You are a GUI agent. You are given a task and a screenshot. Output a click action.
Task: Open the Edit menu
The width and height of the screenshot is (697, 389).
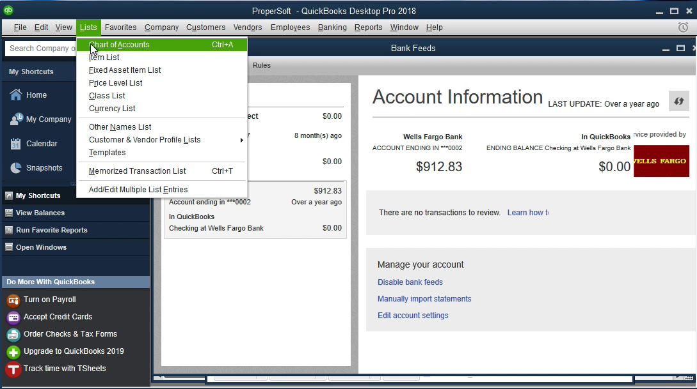[42, 27]
